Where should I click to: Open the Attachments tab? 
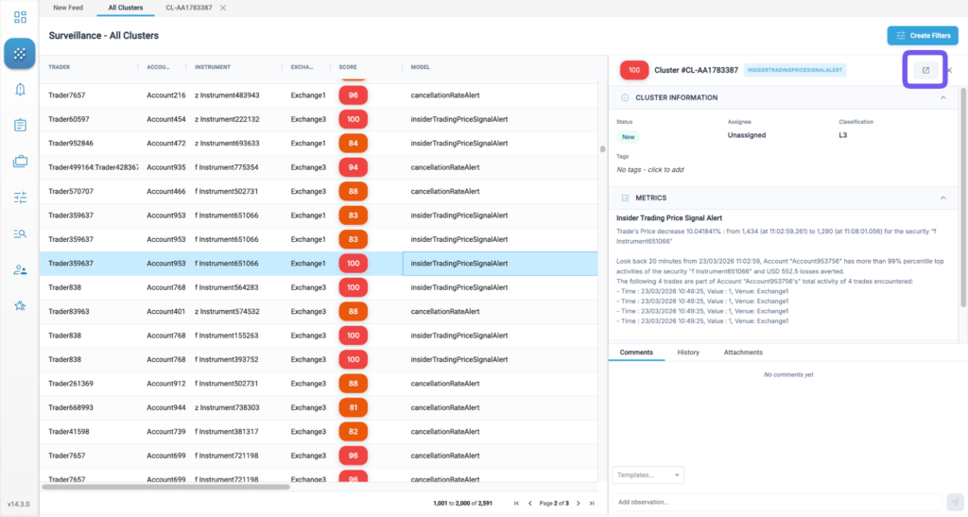(x=743, y=353)
